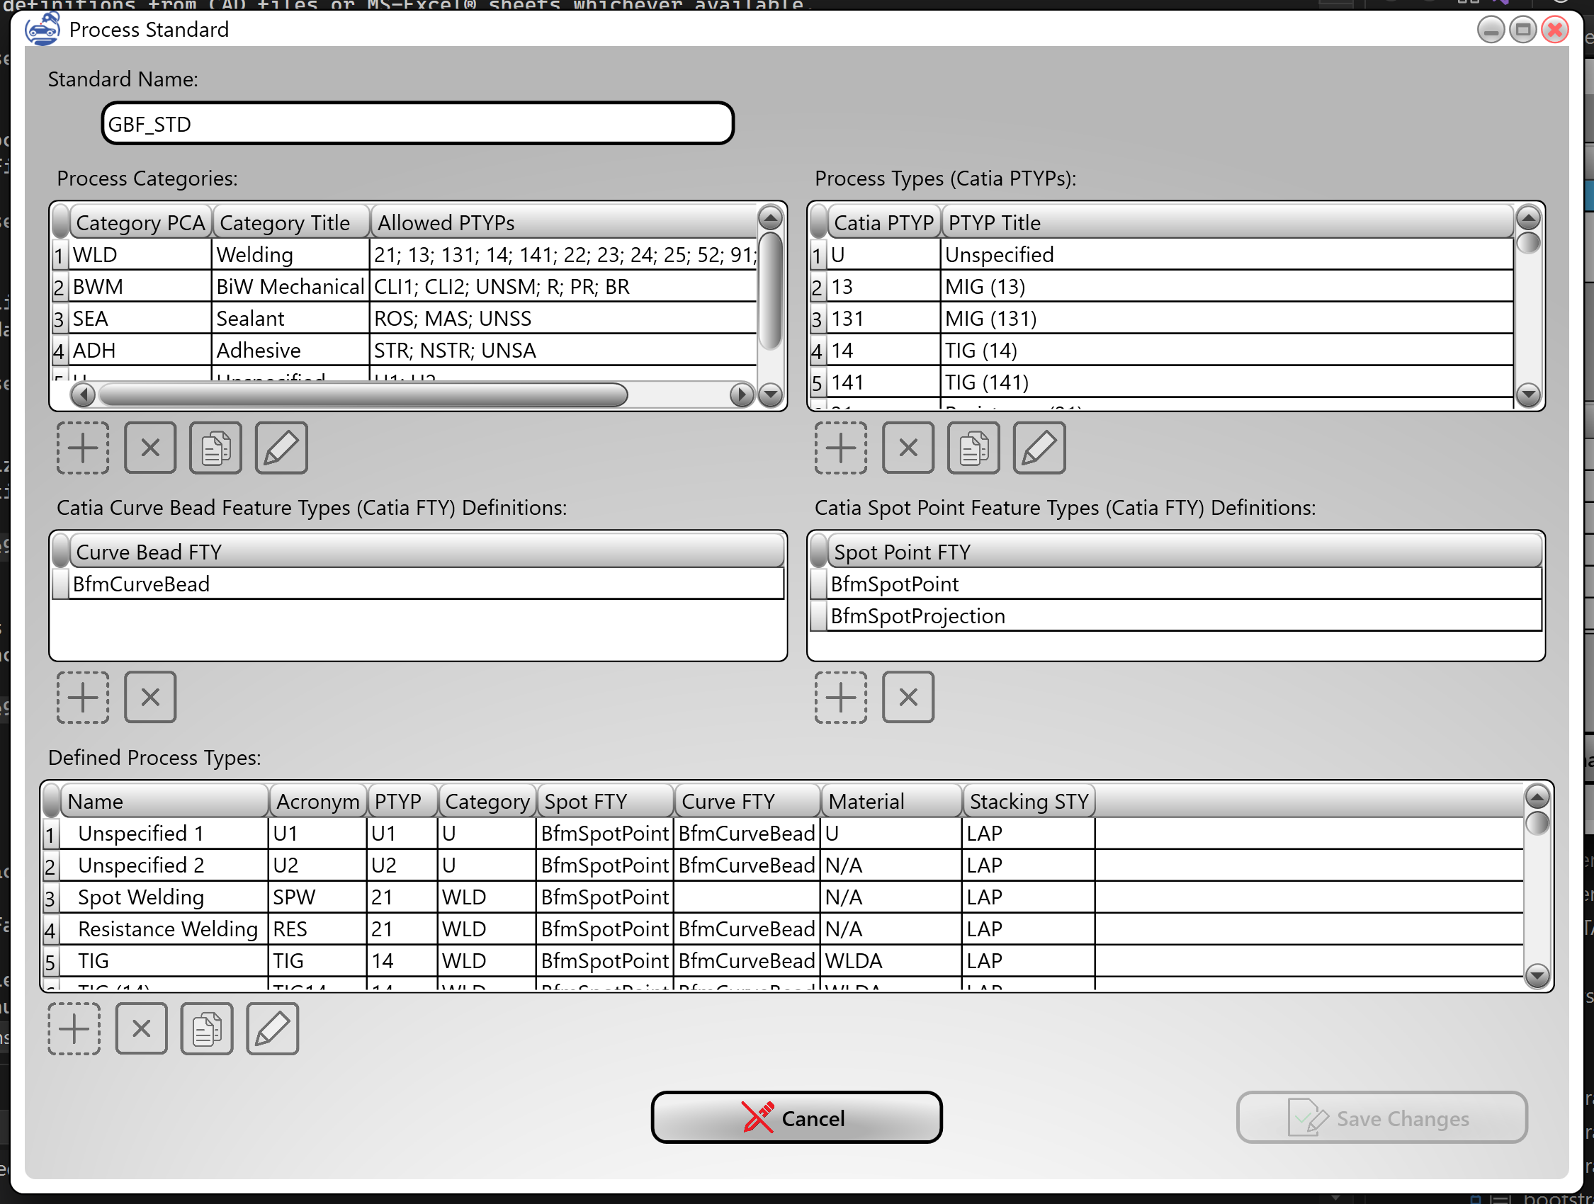Edit the selected Defined Process Type
1594x1204 pixels.
click(x=272, y=1028)
